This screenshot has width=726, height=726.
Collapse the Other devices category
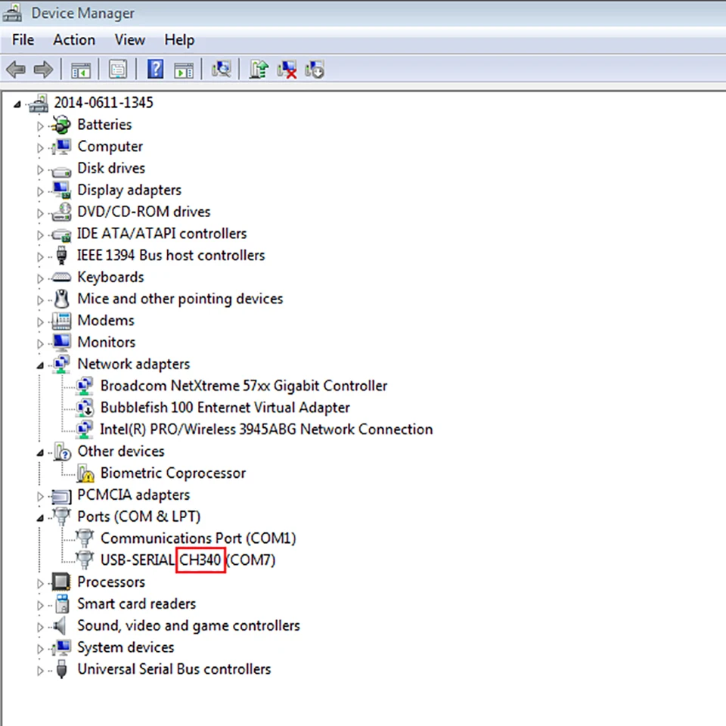tap(40, 452)
